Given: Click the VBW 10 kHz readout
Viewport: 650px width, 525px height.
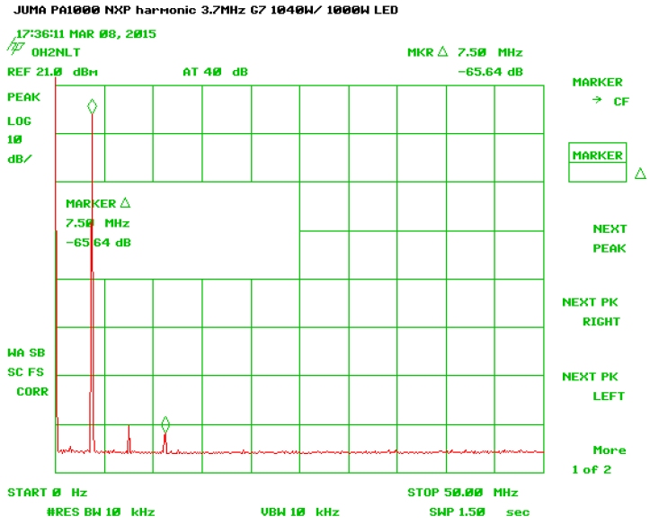Looking at the screenshot, I should (300, 512).
